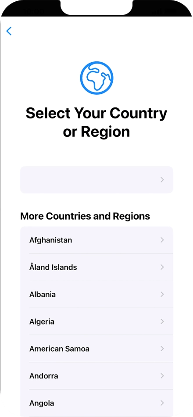Tap the blue globe icon
Image resolution: width=193 pixels, height=417 pixels.
96,78
